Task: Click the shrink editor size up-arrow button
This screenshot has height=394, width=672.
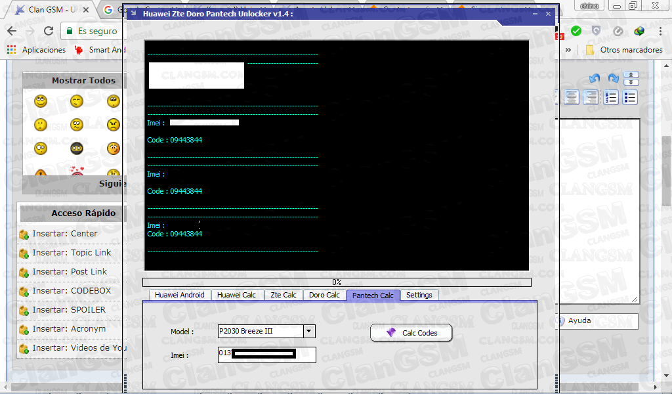Action: click(x=631, y=75)
